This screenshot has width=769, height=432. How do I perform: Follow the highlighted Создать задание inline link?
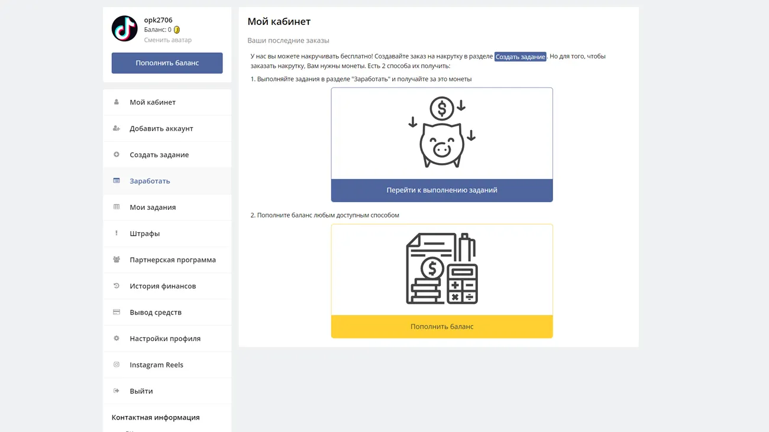point(520,57)
